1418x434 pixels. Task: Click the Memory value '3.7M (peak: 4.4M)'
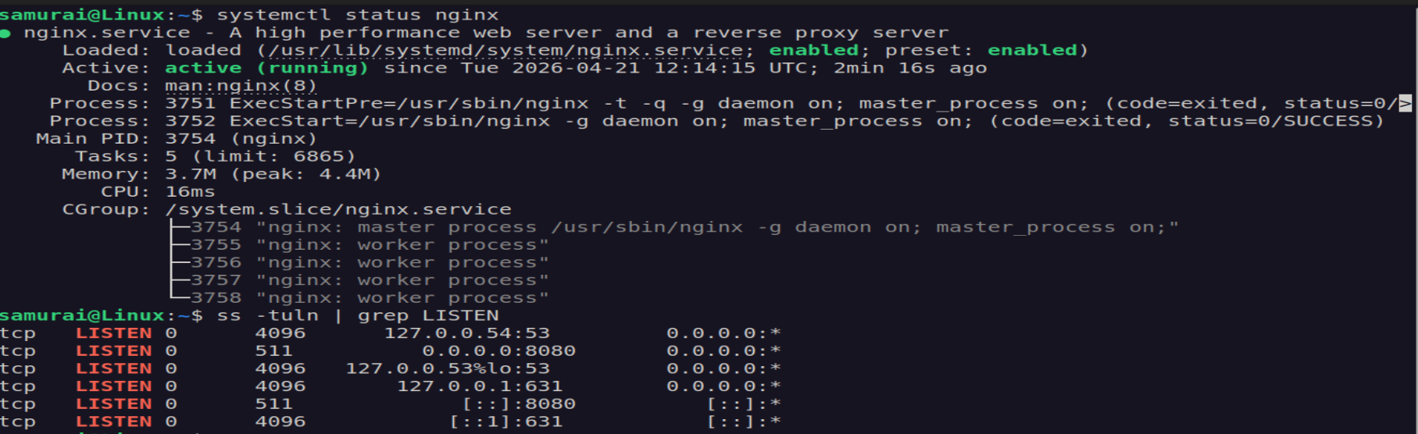pos(273,174)
